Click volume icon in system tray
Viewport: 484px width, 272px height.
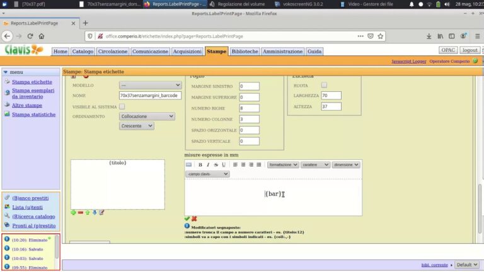(x=447, y=4)
